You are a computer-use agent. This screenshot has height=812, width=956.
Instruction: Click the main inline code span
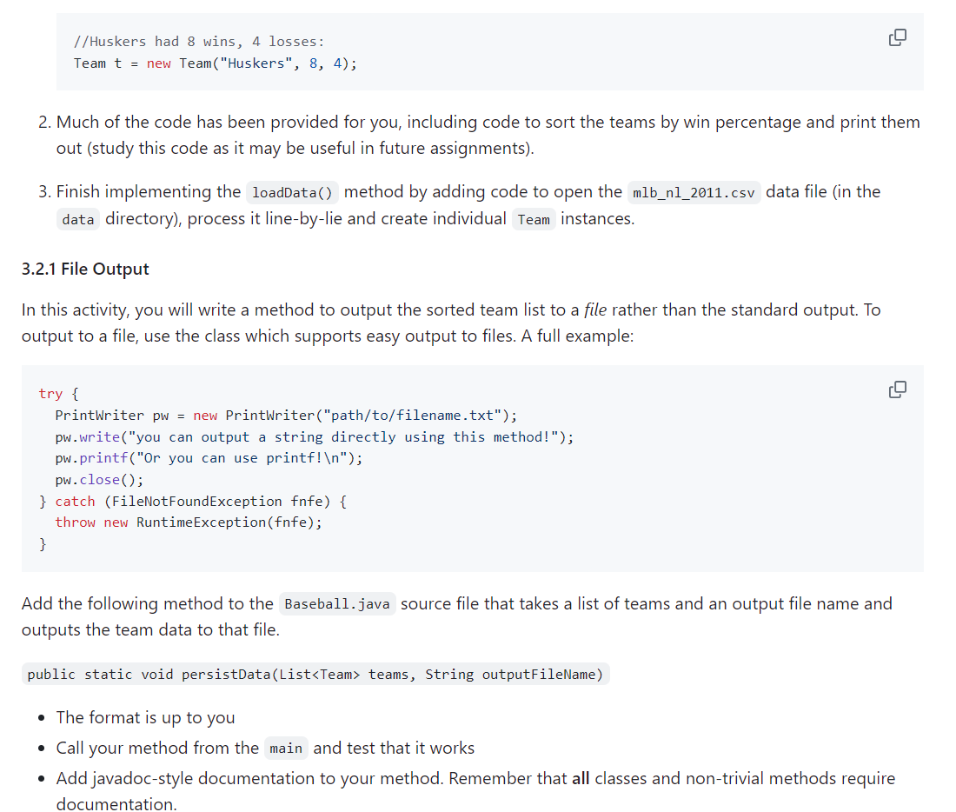(x=286, y=748)
